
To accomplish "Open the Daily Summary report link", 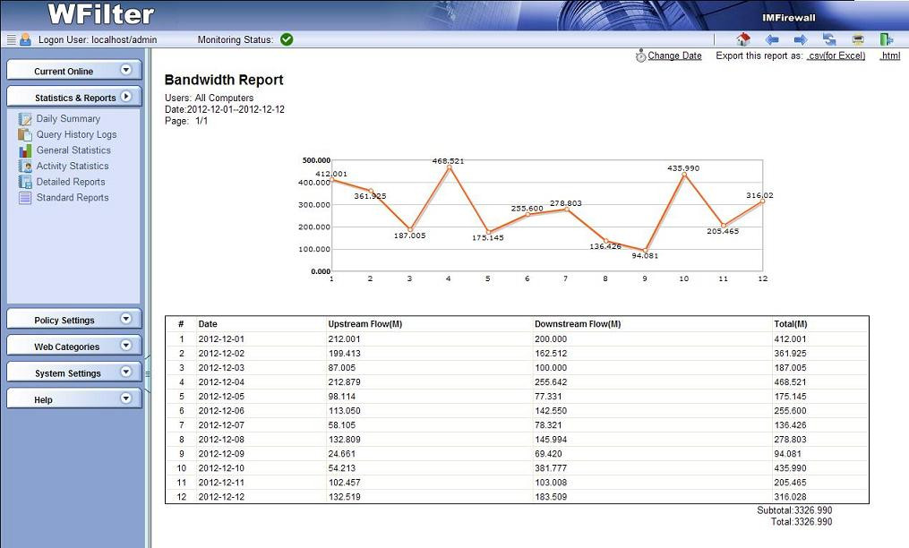I will [x=68, y=118].
